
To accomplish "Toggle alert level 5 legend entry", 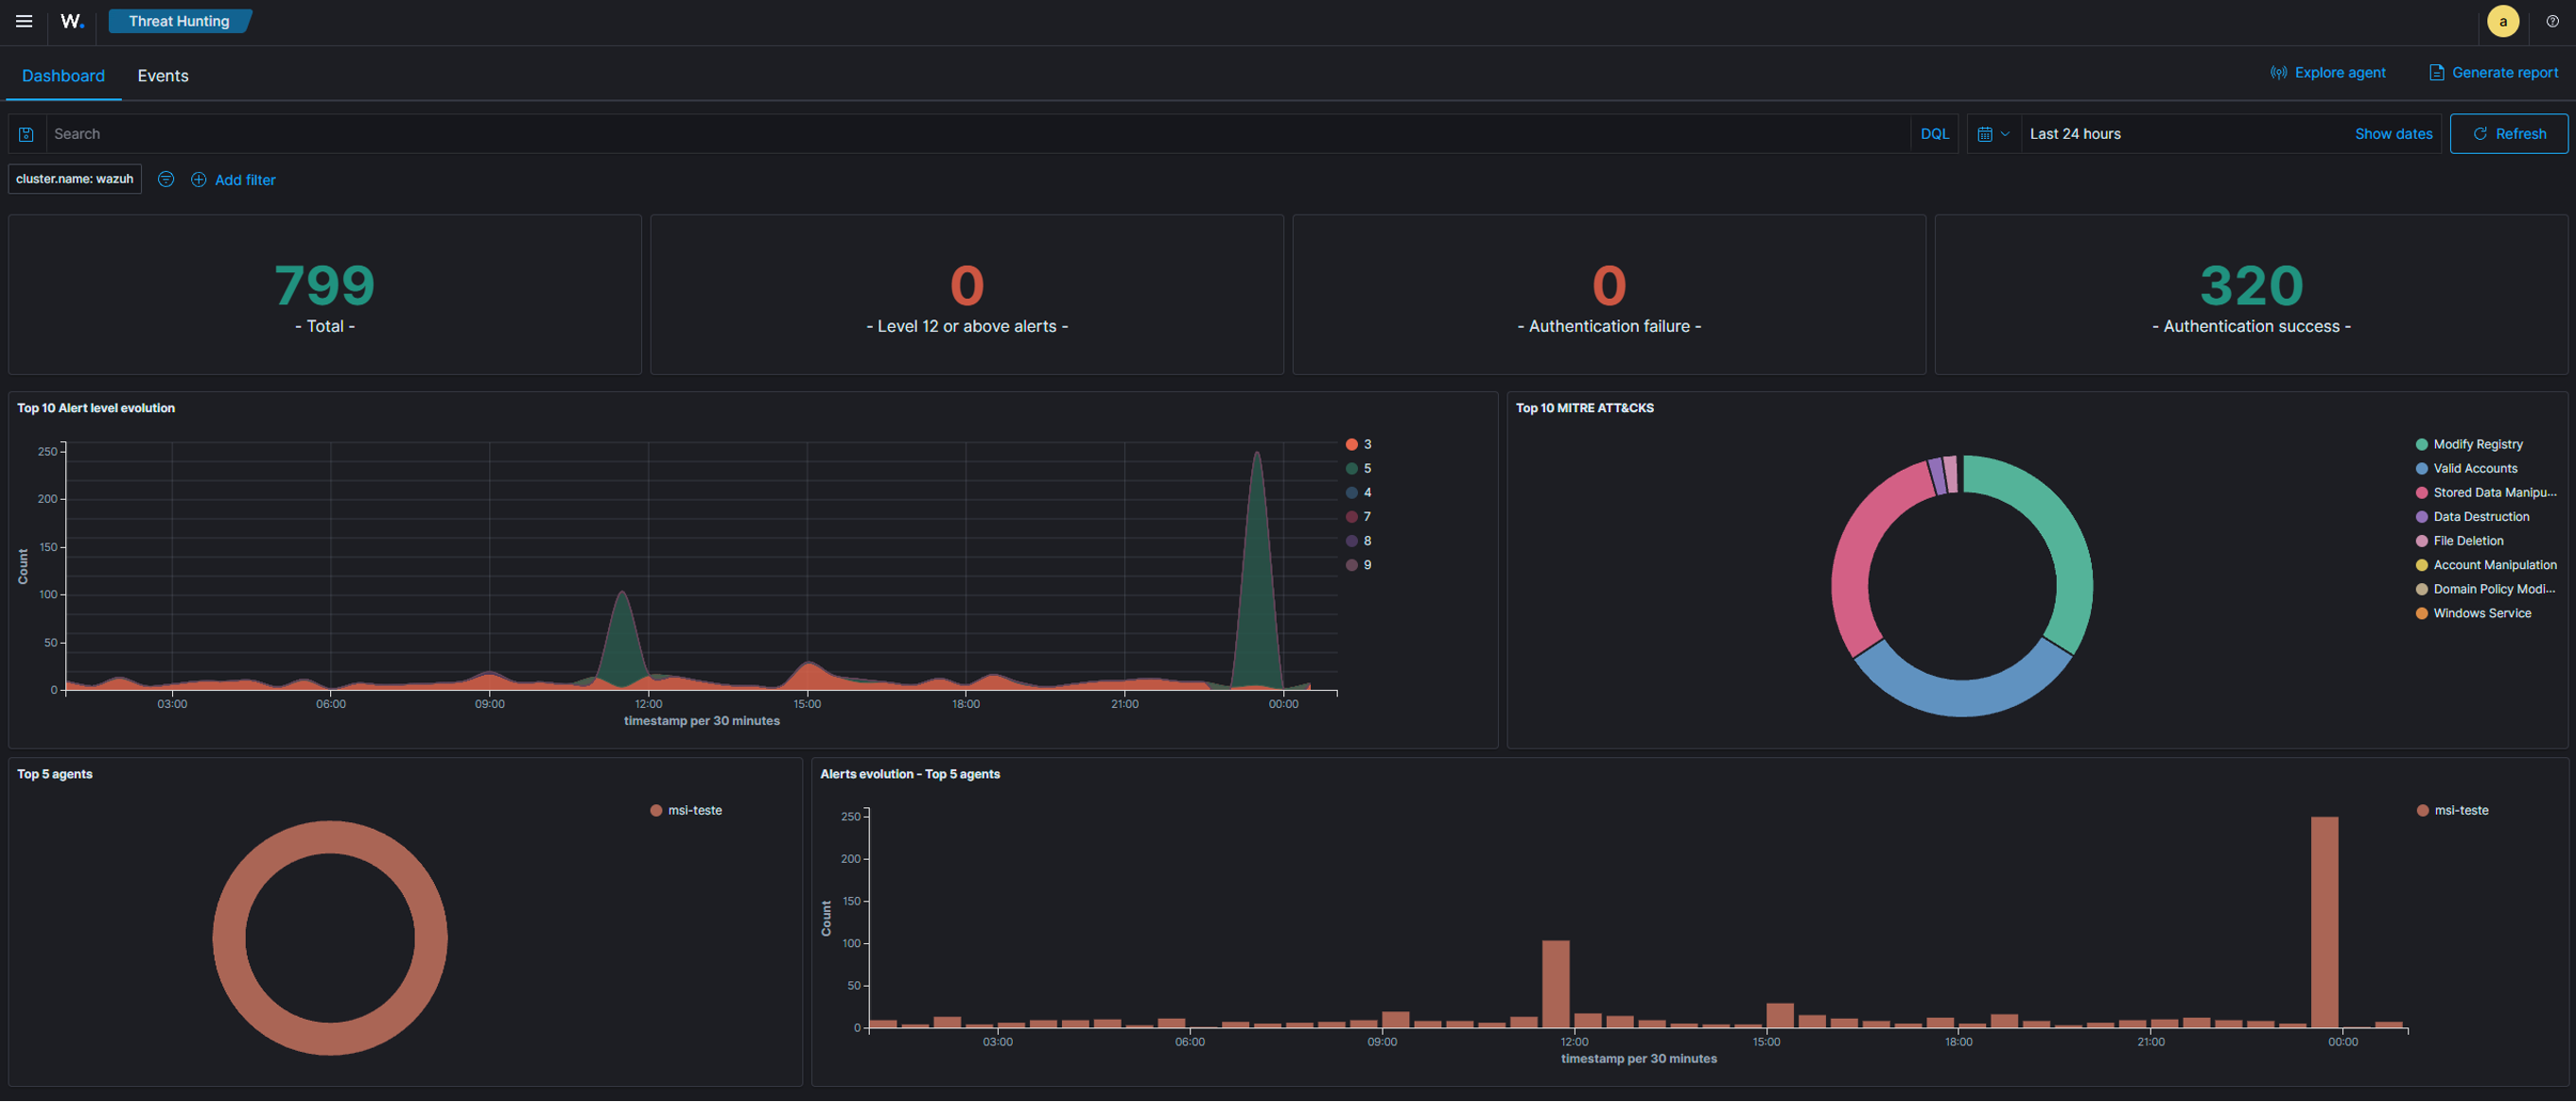I will (x=1358, y=469).
